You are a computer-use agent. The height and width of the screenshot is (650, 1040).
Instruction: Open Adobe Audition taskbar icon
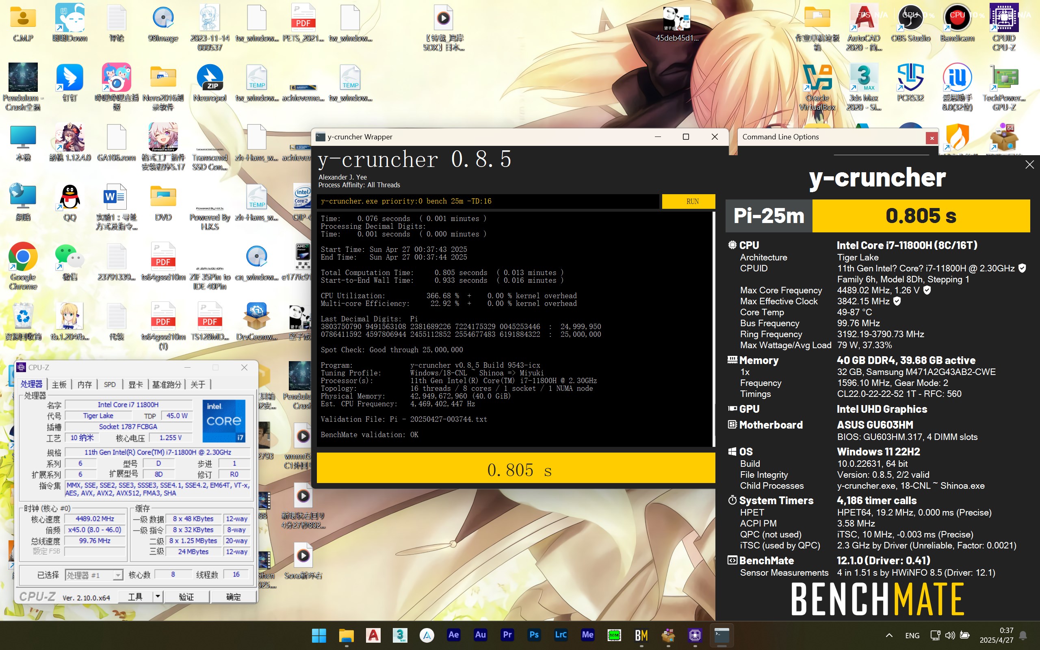coord(481,635)
